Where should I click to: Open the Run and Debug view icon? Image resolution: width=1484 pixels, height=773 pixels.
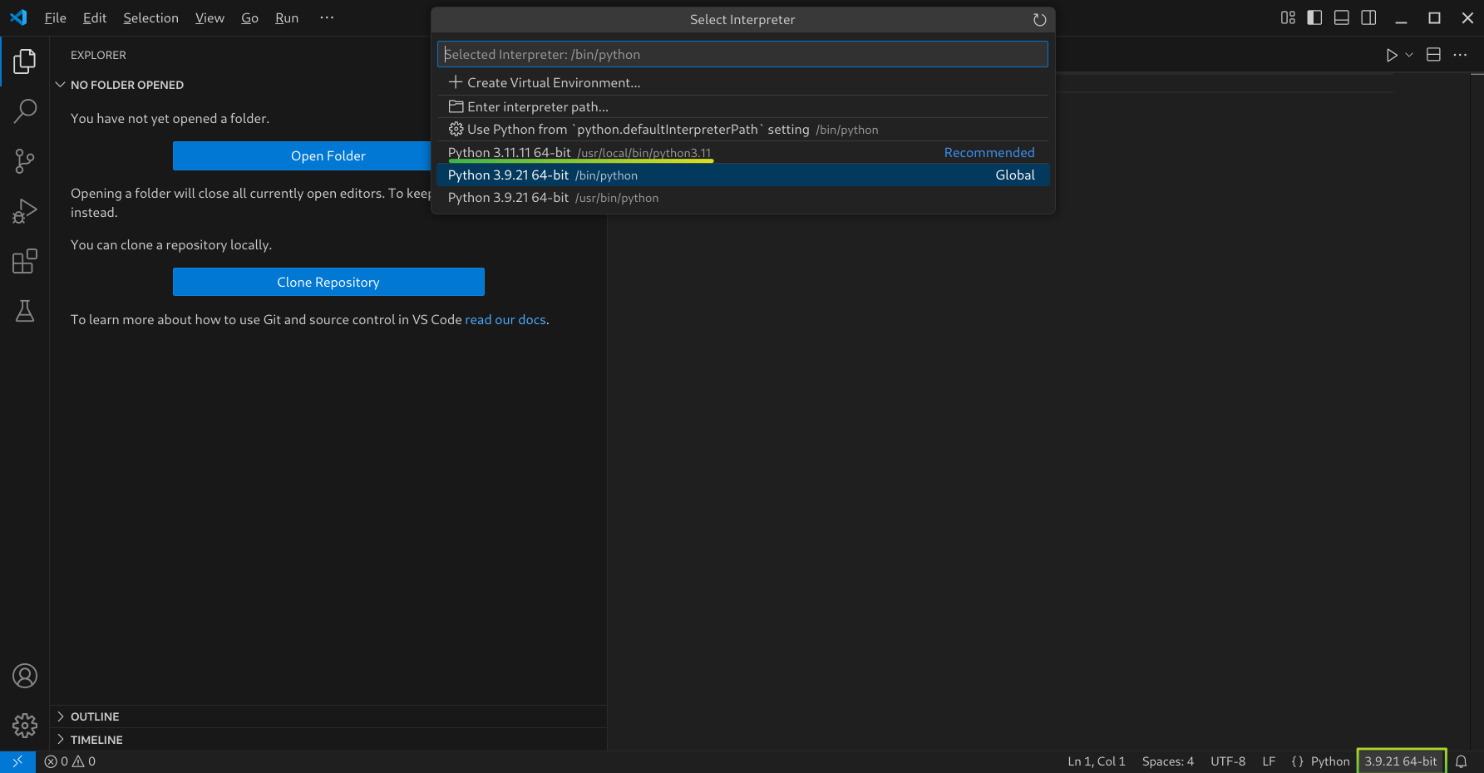click(x=25, y=211)
